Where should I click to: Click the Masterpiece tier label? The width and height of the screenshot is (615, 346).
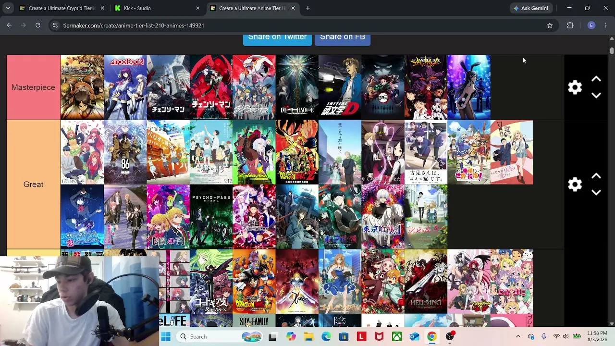pos(34,87)
